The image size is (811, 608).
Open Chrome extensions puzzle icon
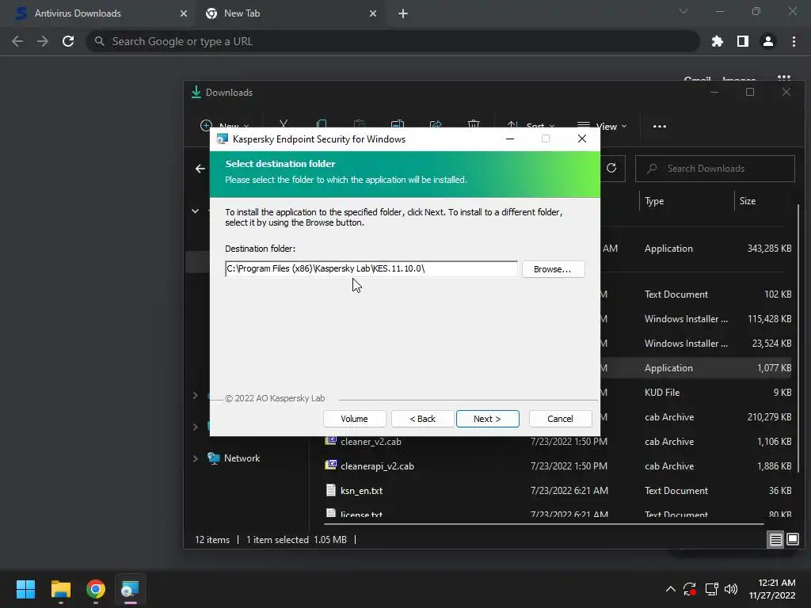point(718,41)
